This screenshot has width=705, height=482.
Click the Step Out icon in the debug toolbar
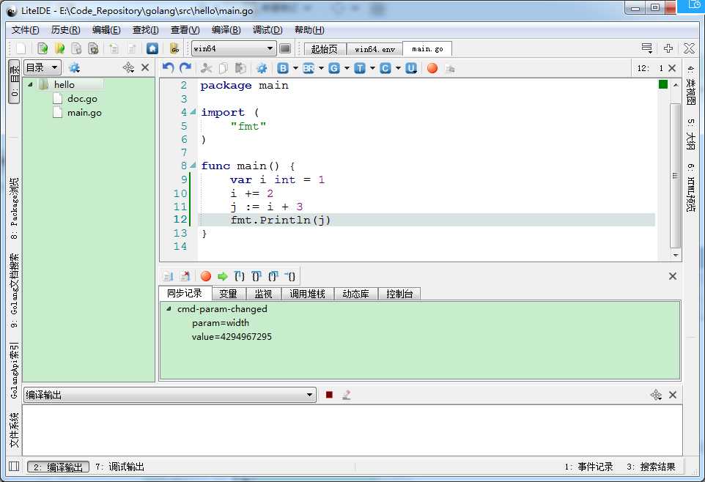(x=273, y=276)
